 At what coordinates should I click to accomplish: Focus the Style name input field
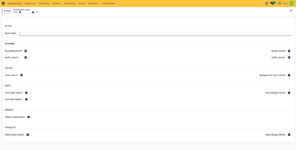(x=155, y=33)
